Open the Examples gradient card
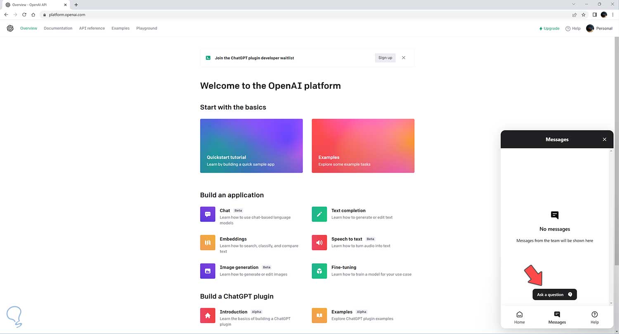619x334 pixels. [363, 146]
